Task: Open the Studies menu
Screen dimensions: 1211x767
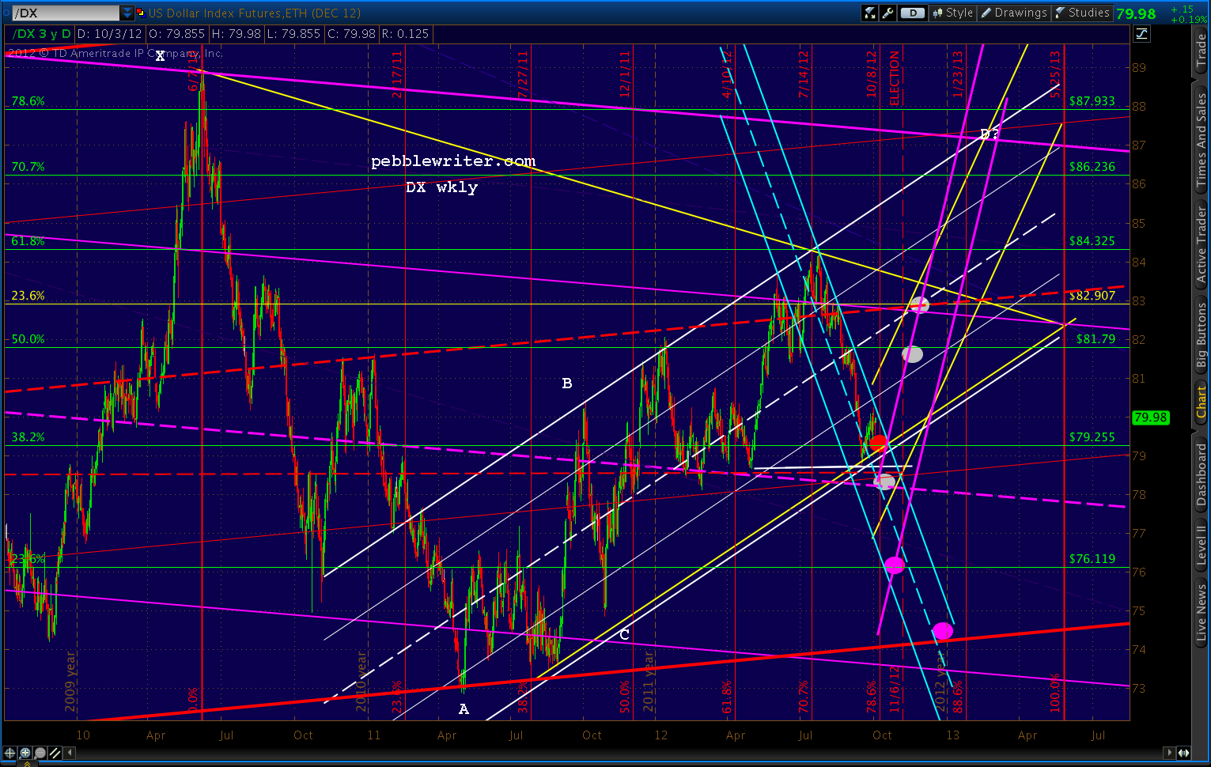Action: tap(1082, 13)
